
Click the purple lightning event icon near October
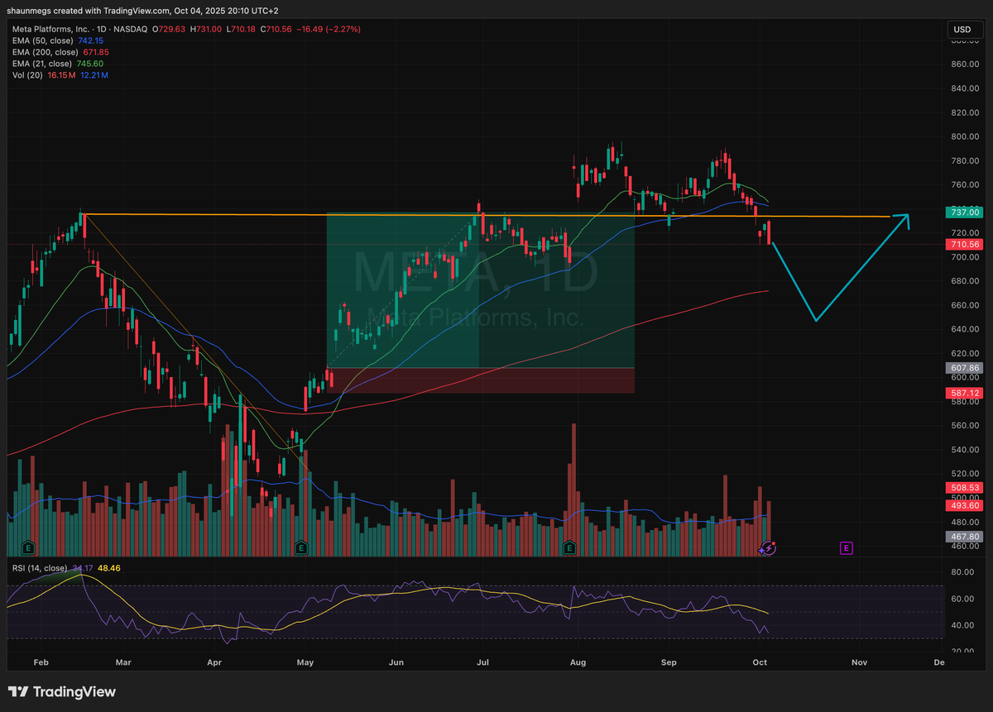pos(768,547)
